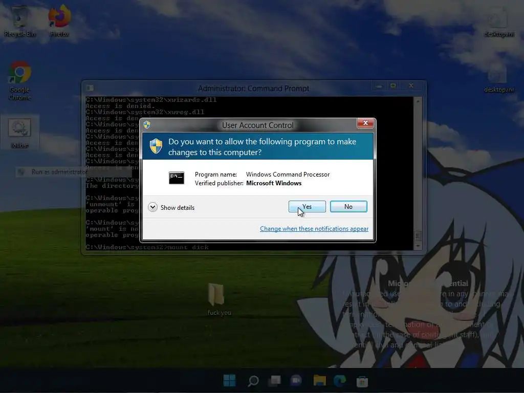Open the Chat icon on taskbar

(x=296, y=380)
